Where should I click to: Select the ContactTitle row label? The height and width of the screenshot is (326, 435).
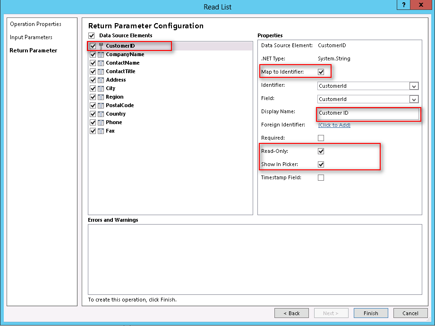121,72
